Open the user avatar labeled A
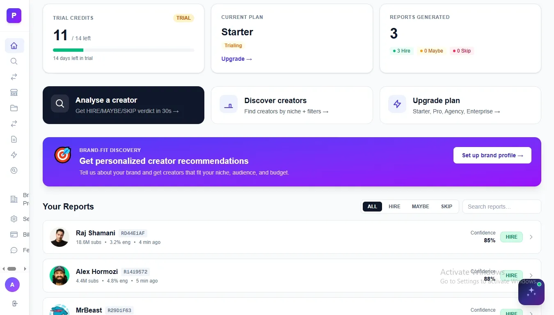This screenshot has height=315, width=554. pos(12,285)
